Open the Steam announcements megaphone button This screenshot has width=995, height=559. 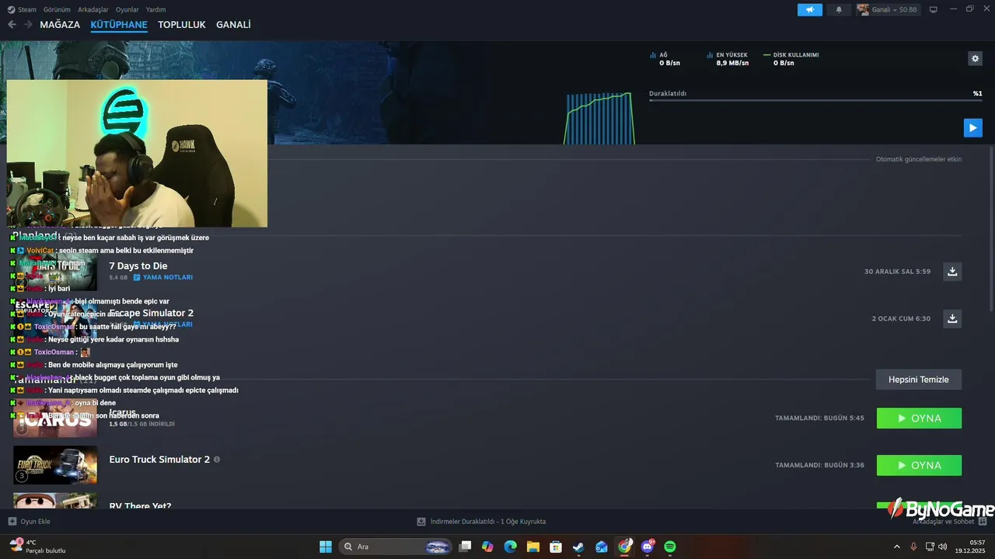(x=809, y=9)
